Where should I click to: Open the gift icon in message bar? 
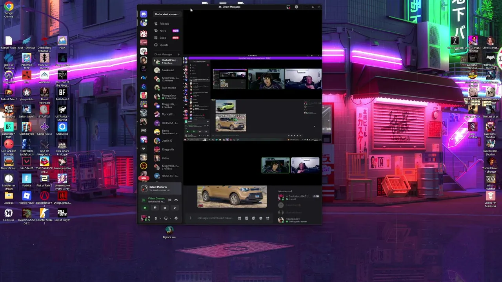240,218
